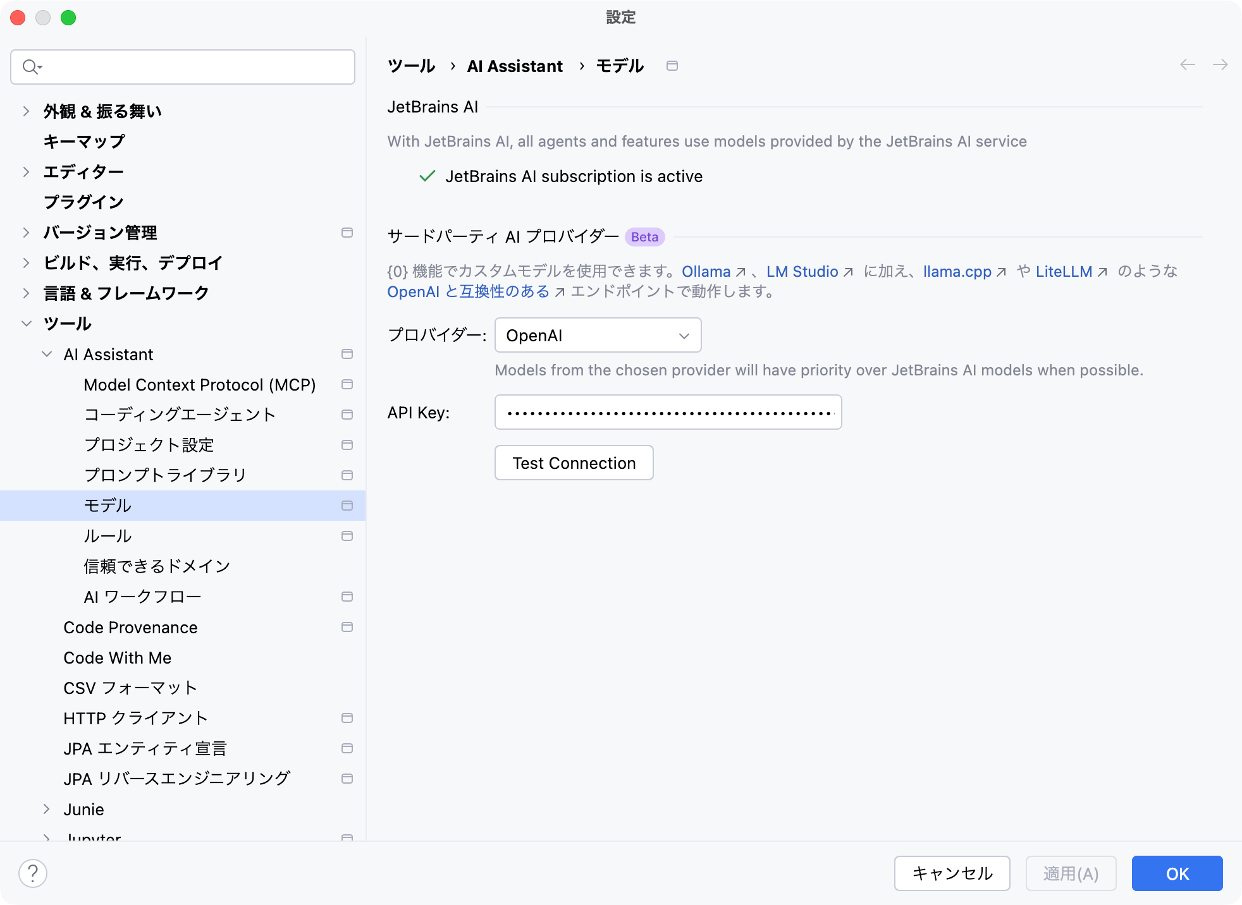The image size is (1242, 905).
Task: Open the プロバイダー OpenAI dropdown
Action: click(x=598, y=336)
